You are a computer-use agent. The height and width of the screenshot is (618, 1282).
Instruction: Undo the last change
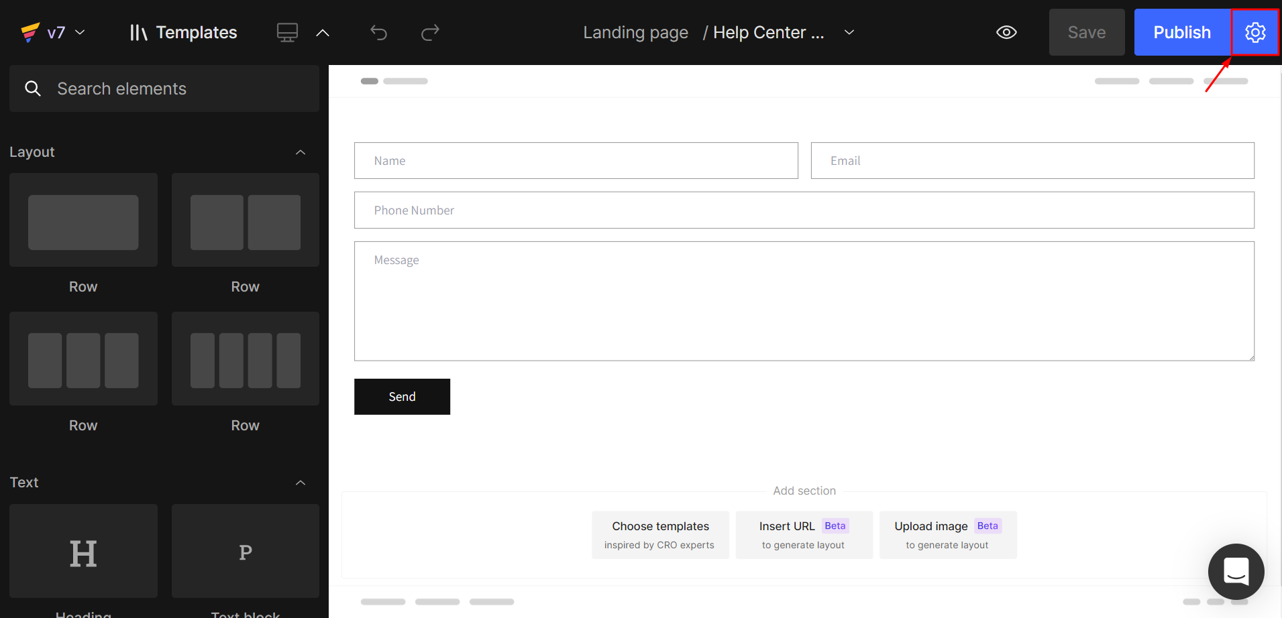point(378,32)
